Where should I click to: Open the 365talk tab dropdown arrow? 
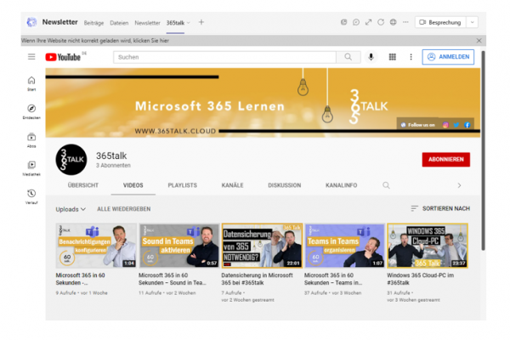(189, 23)
